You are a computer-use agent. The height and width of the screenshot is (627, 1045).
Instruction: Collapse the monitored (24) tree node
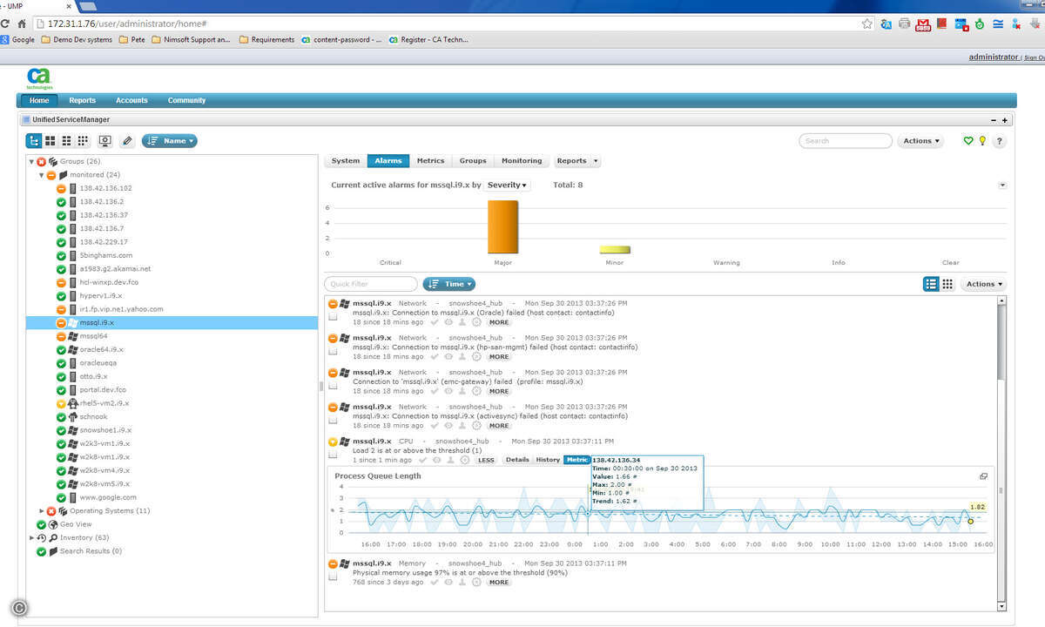[x=41, y=175]
